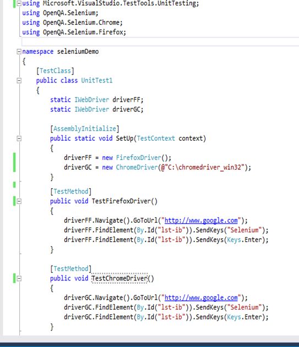Click the TestFirefoxDriver method name
This screenshot has width=299, height=347.
[121, 201]
